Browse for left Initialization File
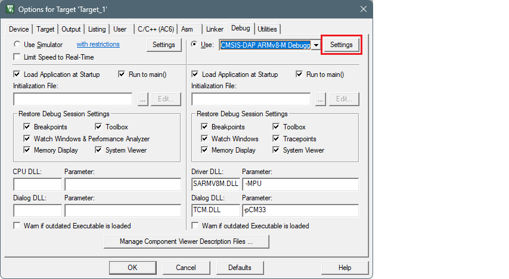509x279 pixels. pyautogui.click(x=142, y=100)
